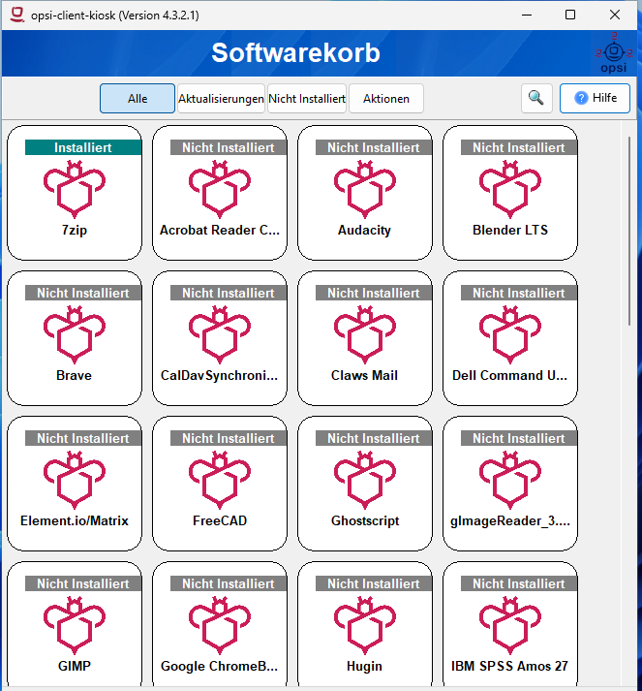Click Nicht Installiert badge on FreeCAD

coord(229,438)
